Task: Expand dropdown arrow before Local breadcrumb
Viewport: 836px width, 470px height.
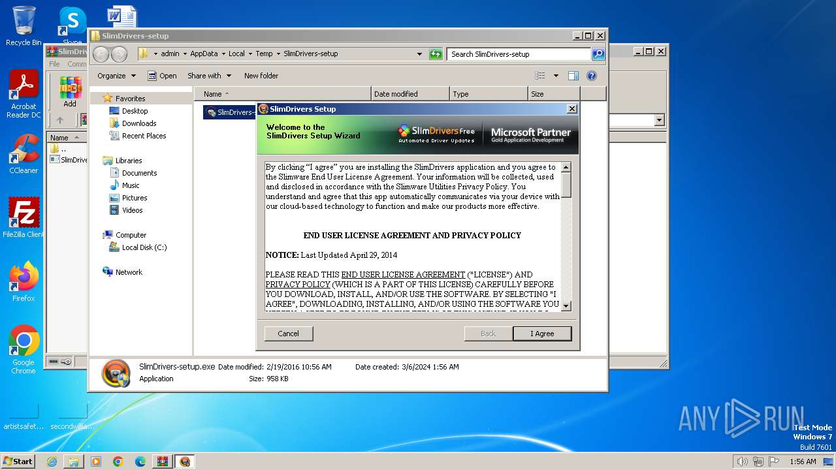Action: tap(223, 54)
